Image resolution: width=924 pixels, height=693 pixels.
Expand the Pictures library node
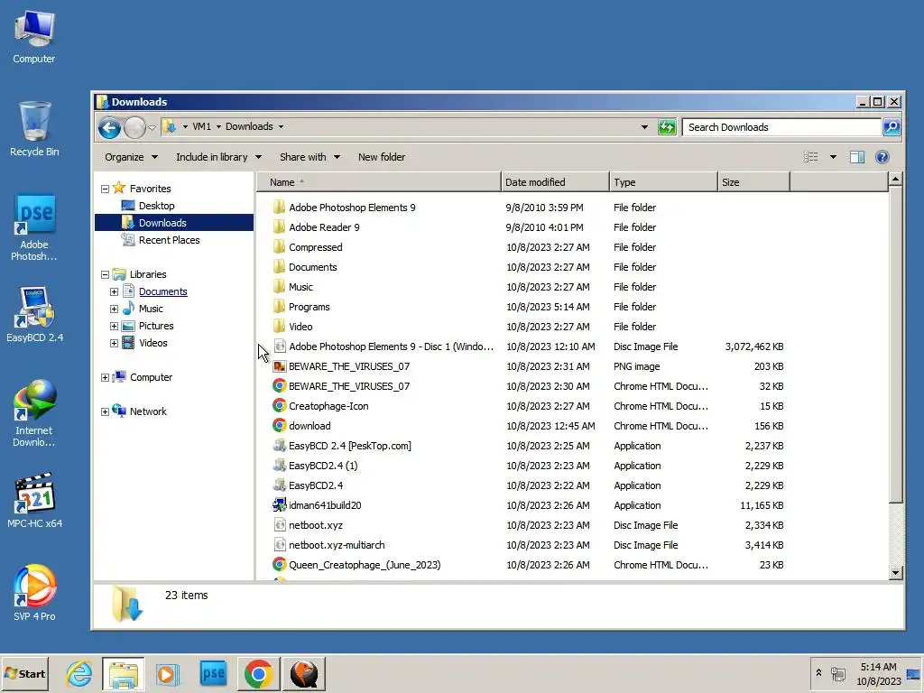coord(114,326)
